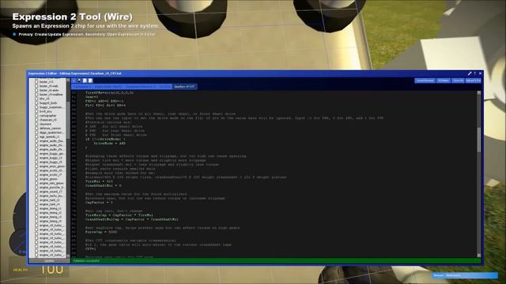Open the cartographer file in the list
The width and height of the screenshot is (506, 284).
click(x=47, y=116)
